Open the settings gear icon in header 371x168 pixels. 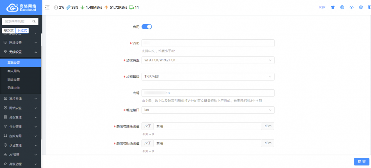361,7
